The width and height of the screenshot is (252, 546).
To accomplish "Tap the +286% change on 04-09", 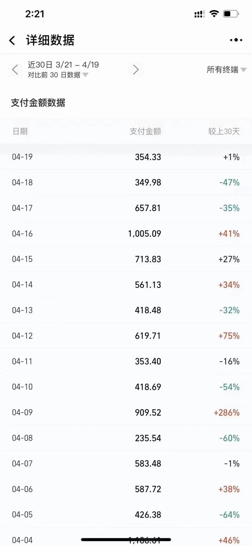I will point(226,412).
